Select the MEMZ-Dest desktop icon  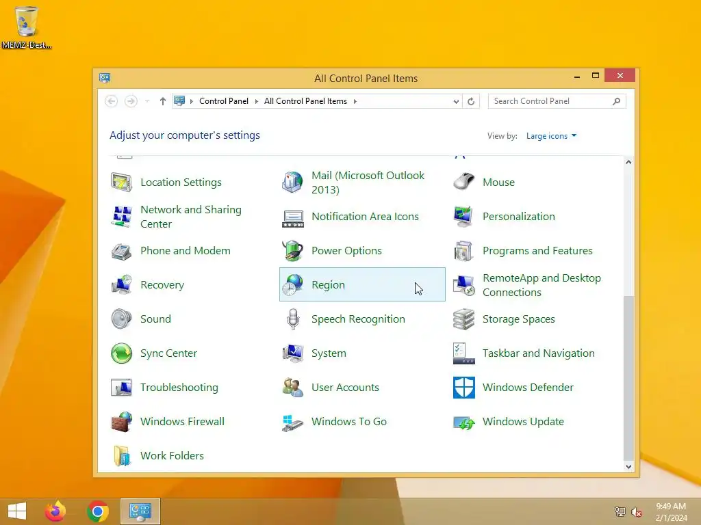pos(27,27)
